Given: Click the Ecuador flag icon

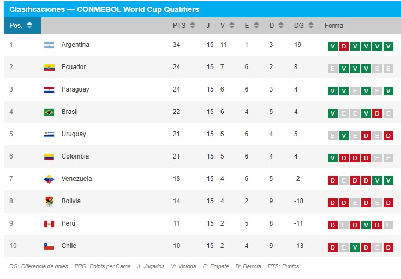Looking at the screenshot, I should point(49,68).
